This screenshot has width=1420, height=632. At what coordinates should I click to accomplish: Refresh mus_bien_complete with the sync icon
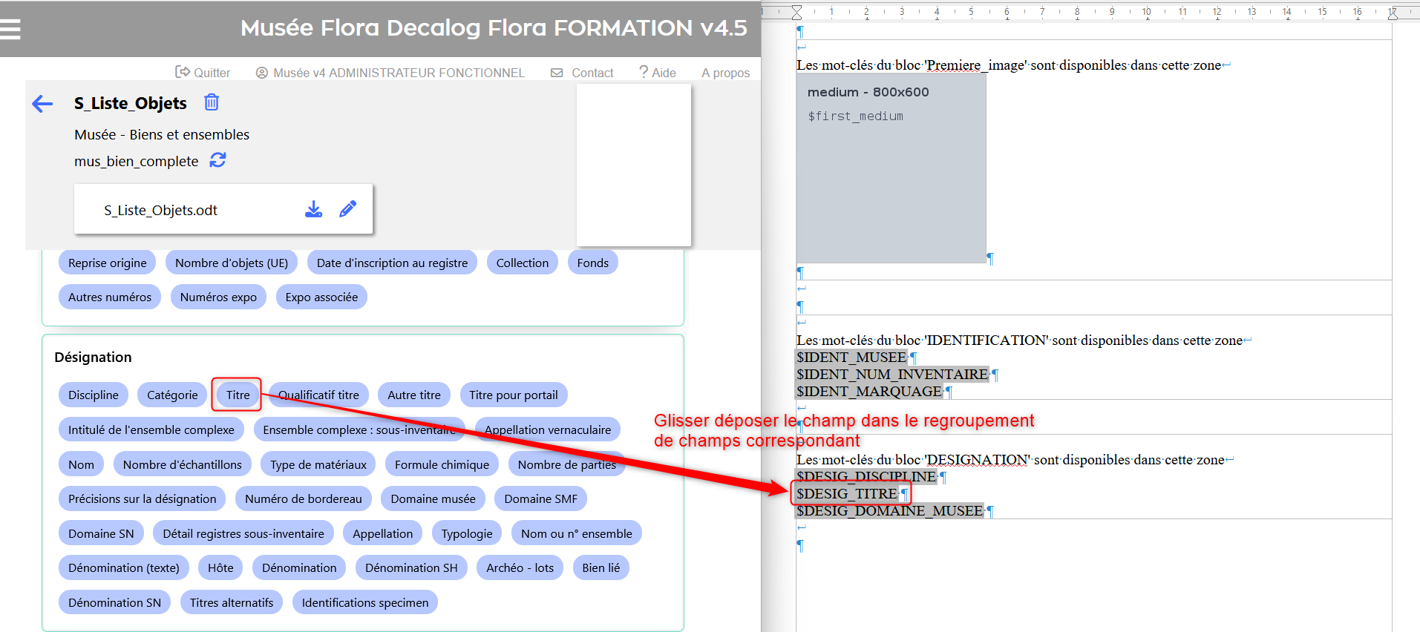tap(217, 160)
